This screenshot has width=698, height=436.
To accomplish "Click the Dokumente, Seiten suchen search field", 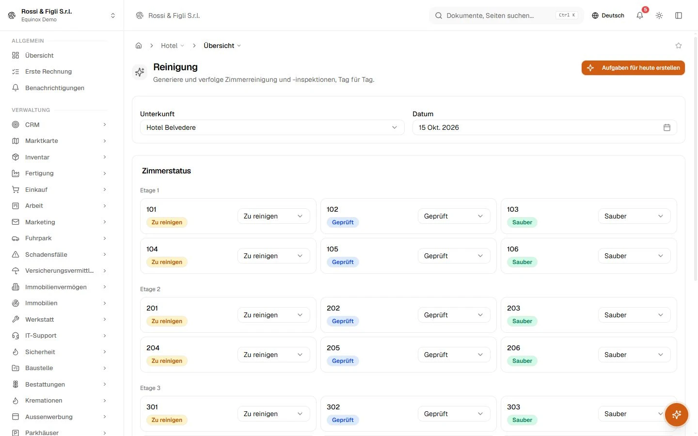I will point(506,16).
